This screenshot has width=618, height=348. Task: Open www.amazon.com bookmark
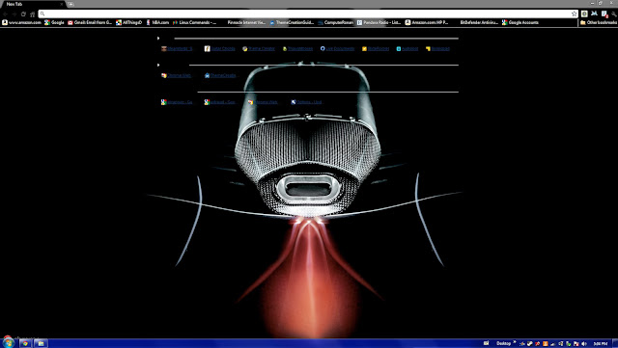click(21, 22)
